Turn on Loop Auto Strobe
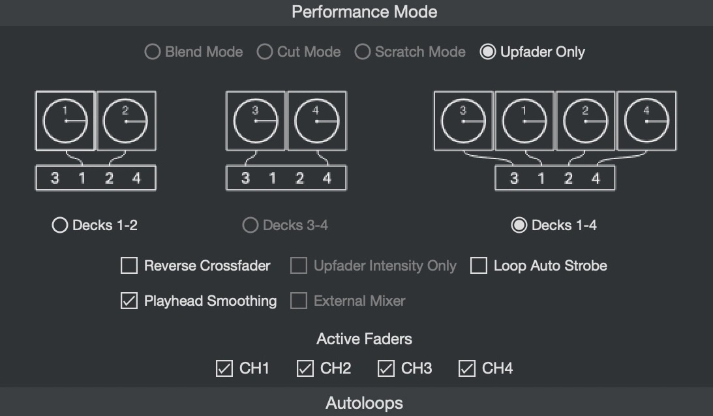Viewport: 713px width, 416px height. pos(479,266)
